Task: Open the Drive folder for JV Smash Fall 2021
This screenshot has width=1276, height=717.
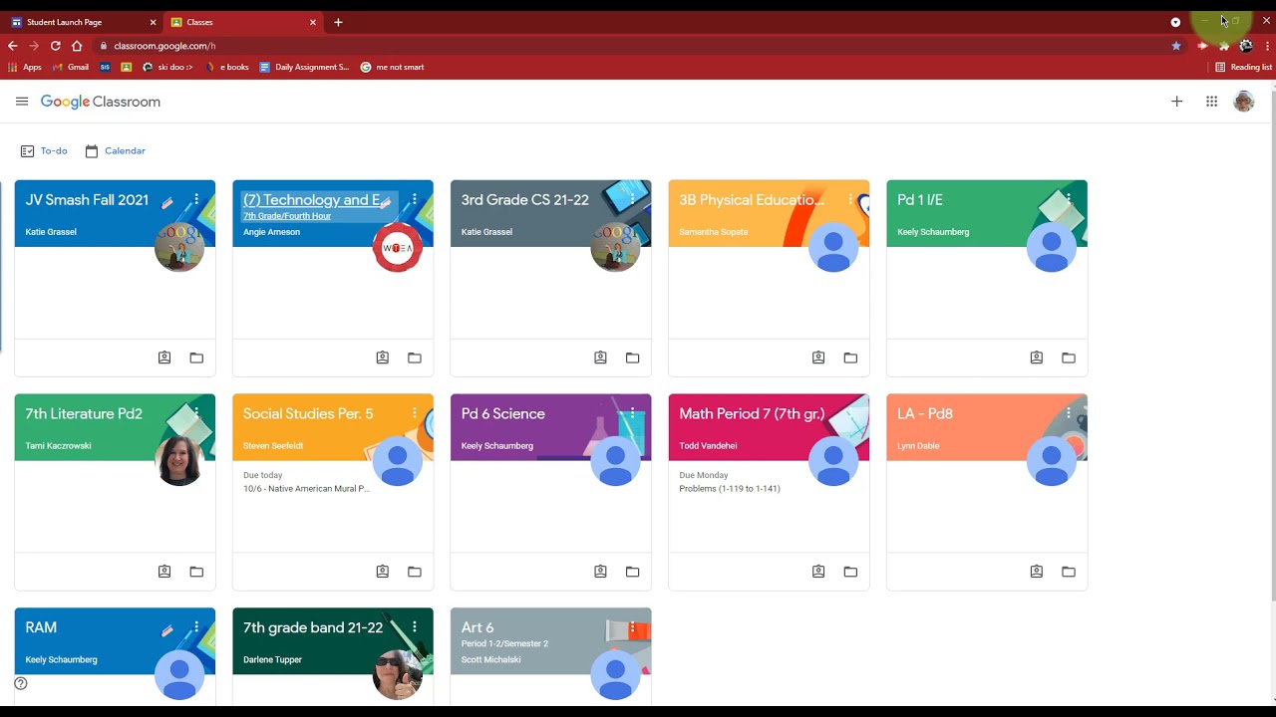Action: point(196,358)
